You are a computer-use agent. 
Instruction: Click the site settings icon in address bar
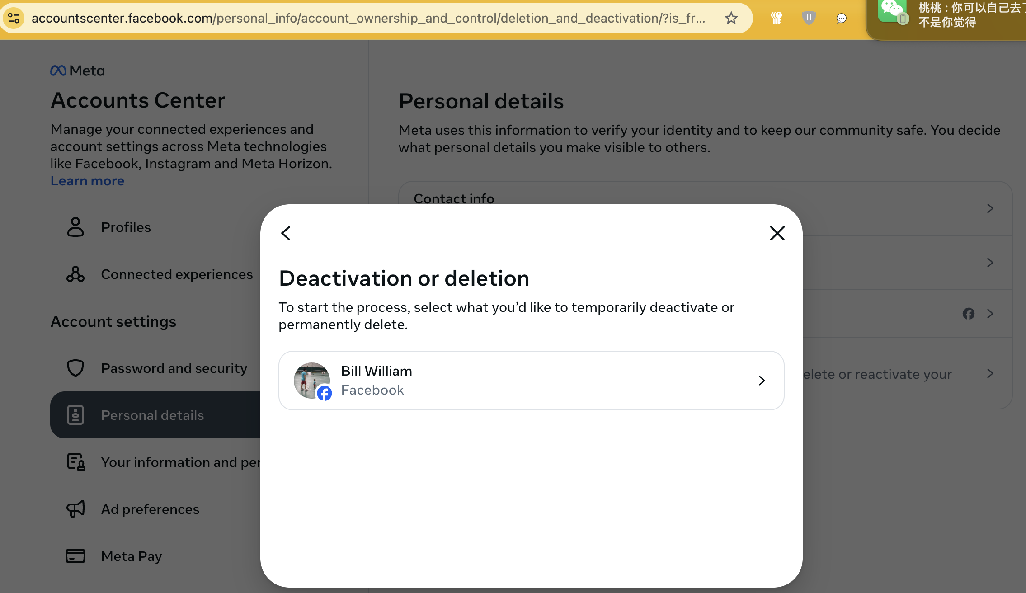click(x=14, y=18)
